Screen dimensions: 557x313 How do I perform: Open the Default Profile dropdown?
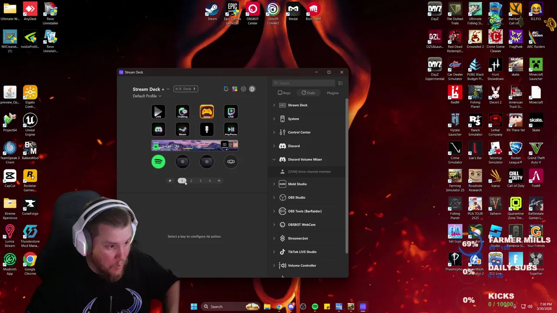click(147, 96)
